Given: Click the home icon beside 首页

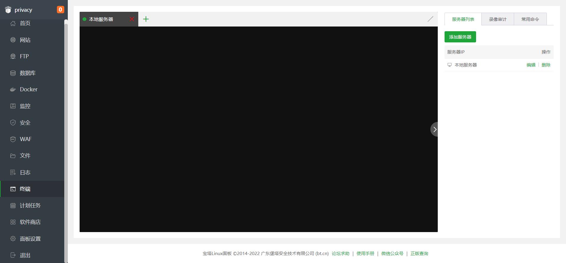Looking at the screenshot, I should point(13,23).
